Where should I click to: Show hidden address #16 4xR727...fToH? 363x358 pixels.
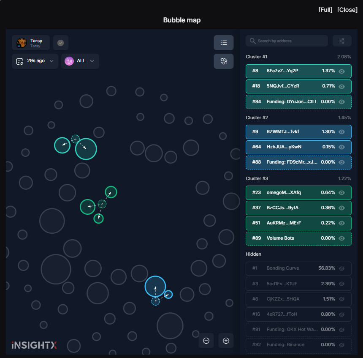click(342, 314)
